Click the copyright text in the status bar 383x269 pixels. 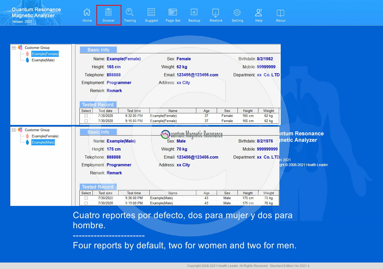(x=248, y=266)
